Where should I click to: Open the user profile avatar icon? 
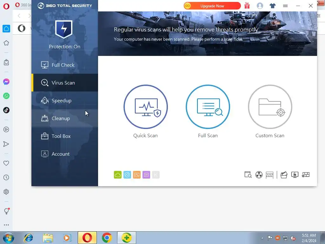tap(260, 6)
